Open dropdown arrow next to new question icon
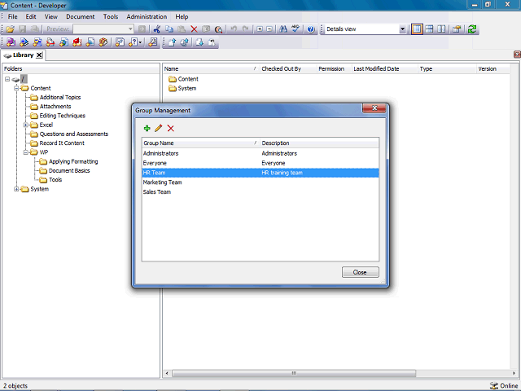The width and height of the screenshot is (521, 391). [141, 42]
